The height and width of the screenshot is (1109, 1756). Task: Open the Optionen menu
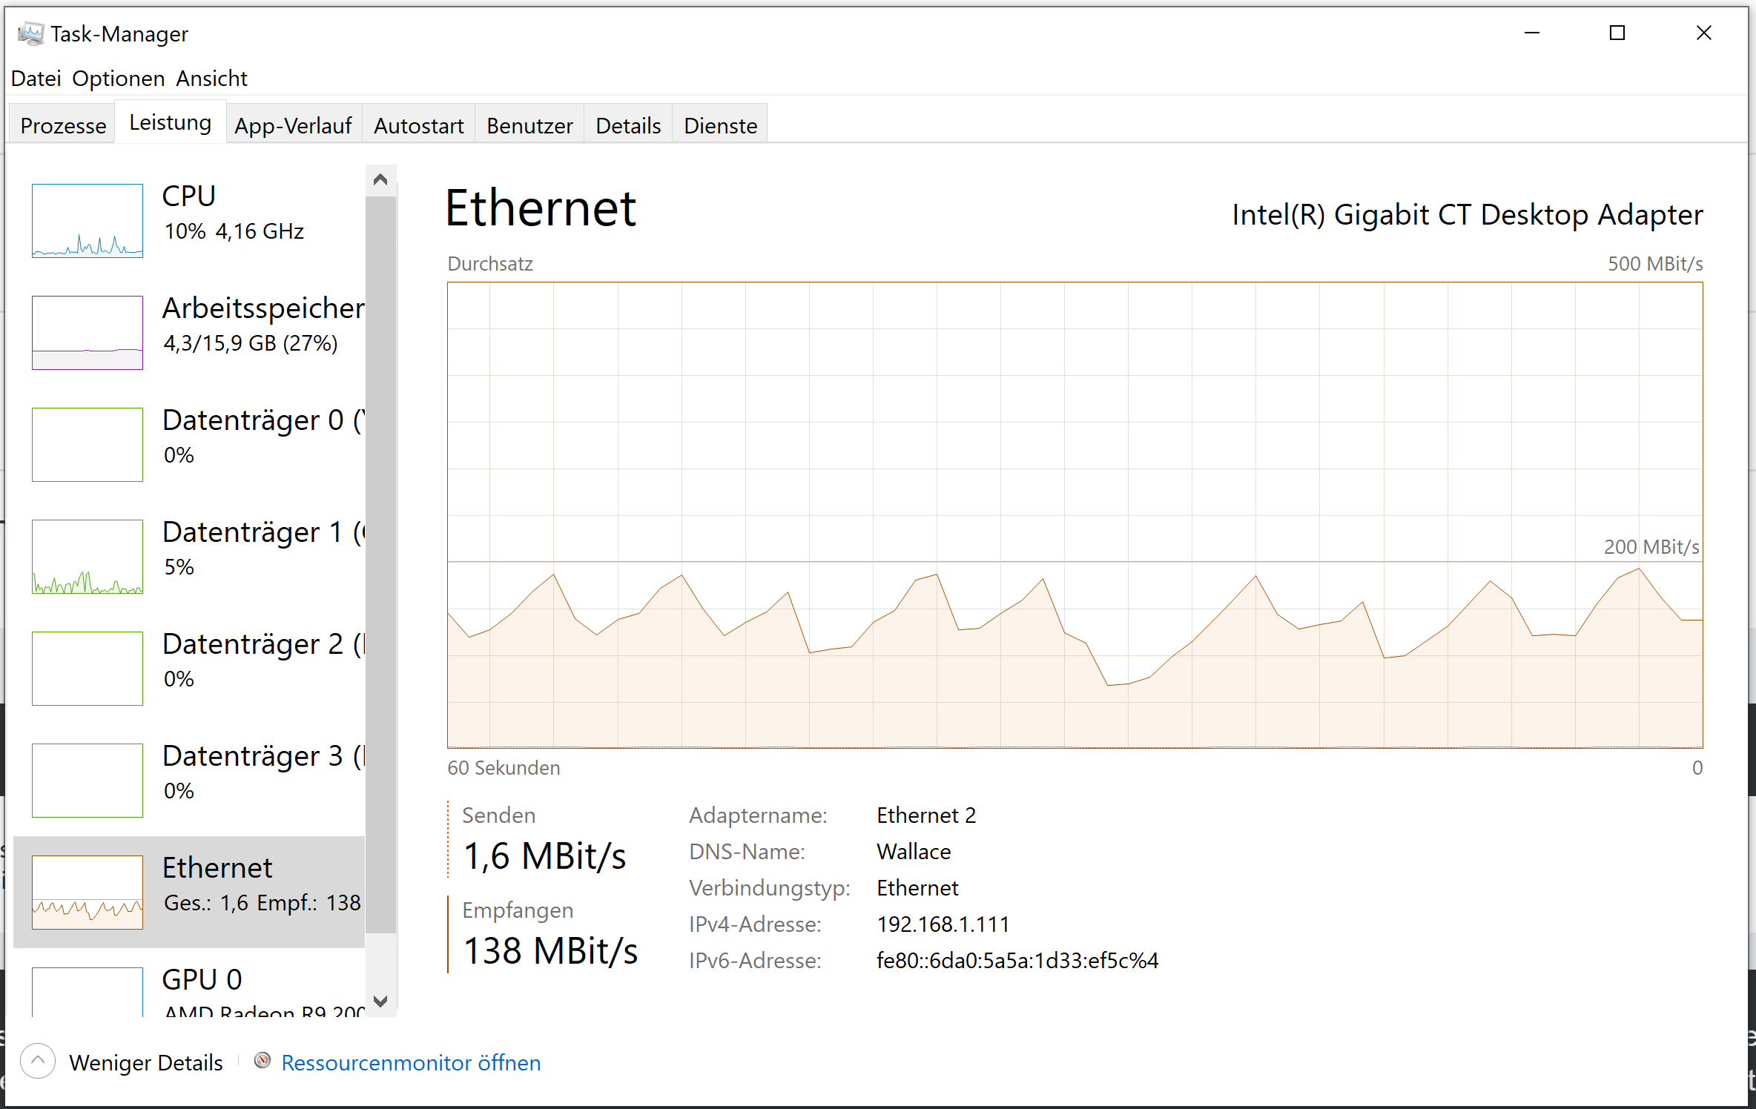119,78
